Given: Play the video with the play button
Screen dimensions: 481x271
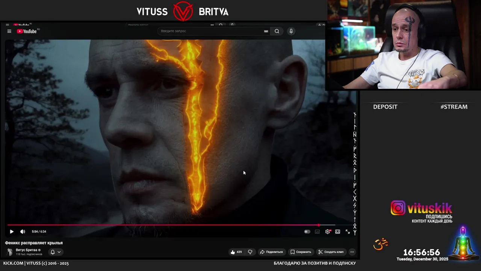Looking at the screenshot, I should (12, 231).
